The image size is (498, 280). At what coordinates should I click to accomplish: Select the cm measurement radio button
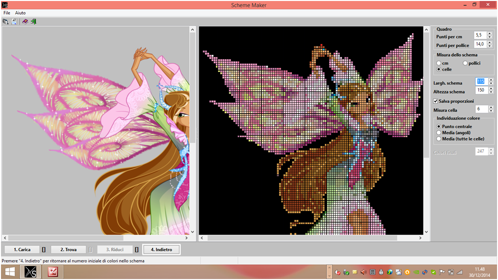439,64
